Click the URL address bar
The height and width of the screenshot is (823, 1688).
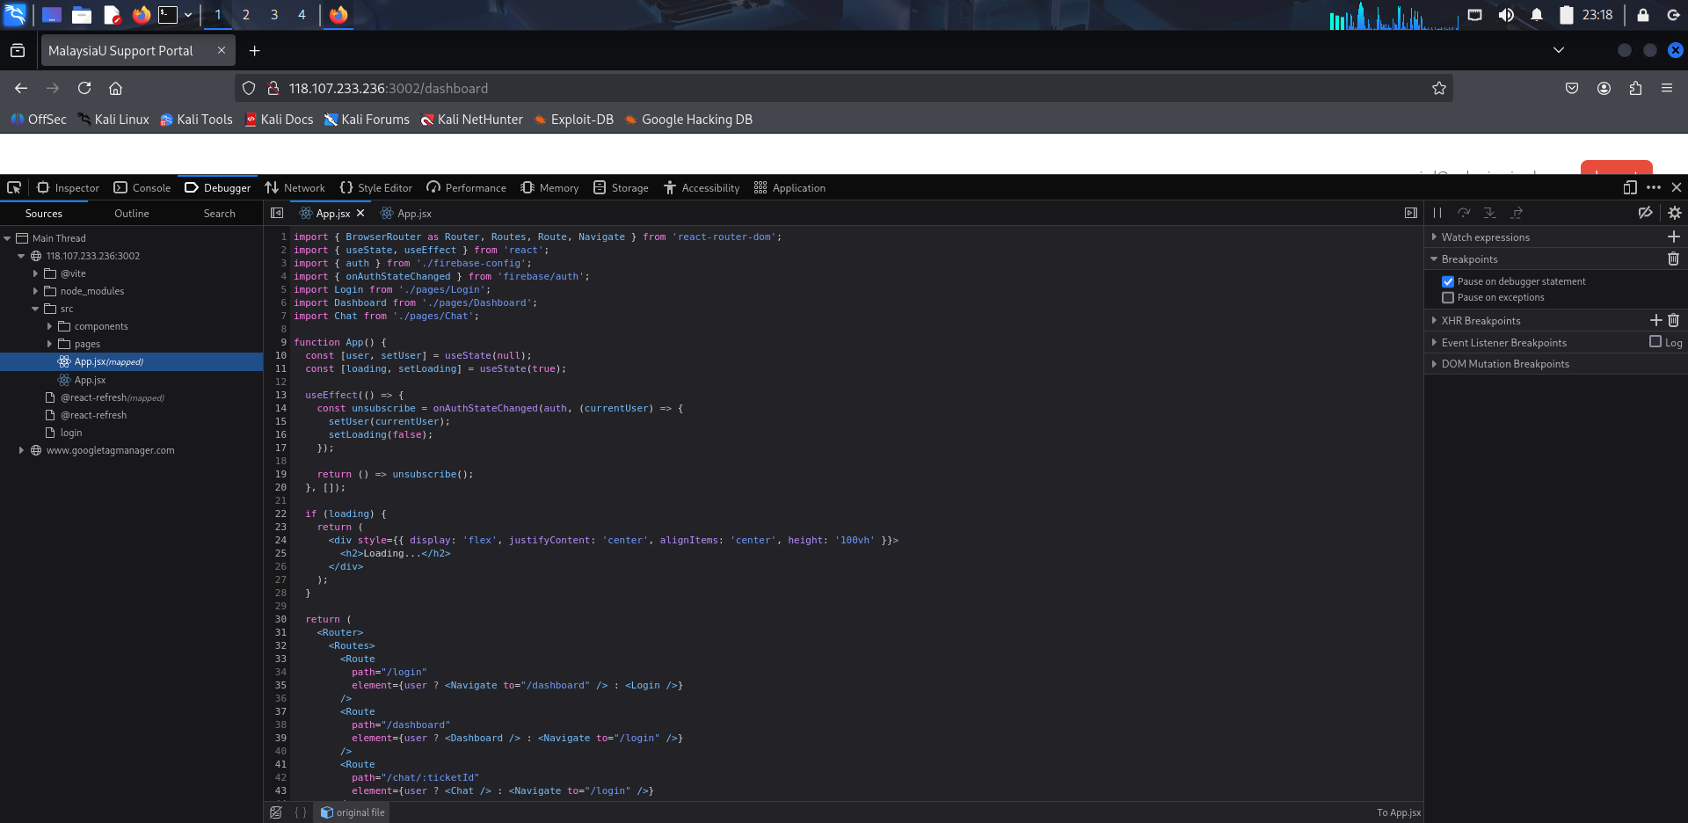click(791, 88)
